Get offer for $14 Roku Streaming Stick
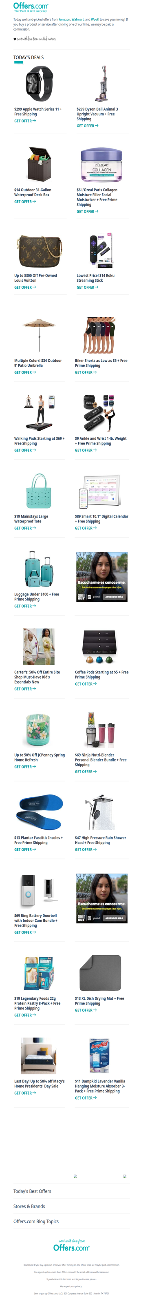The width and height of the screenshot is (163, 1299). tap(88, 288)
